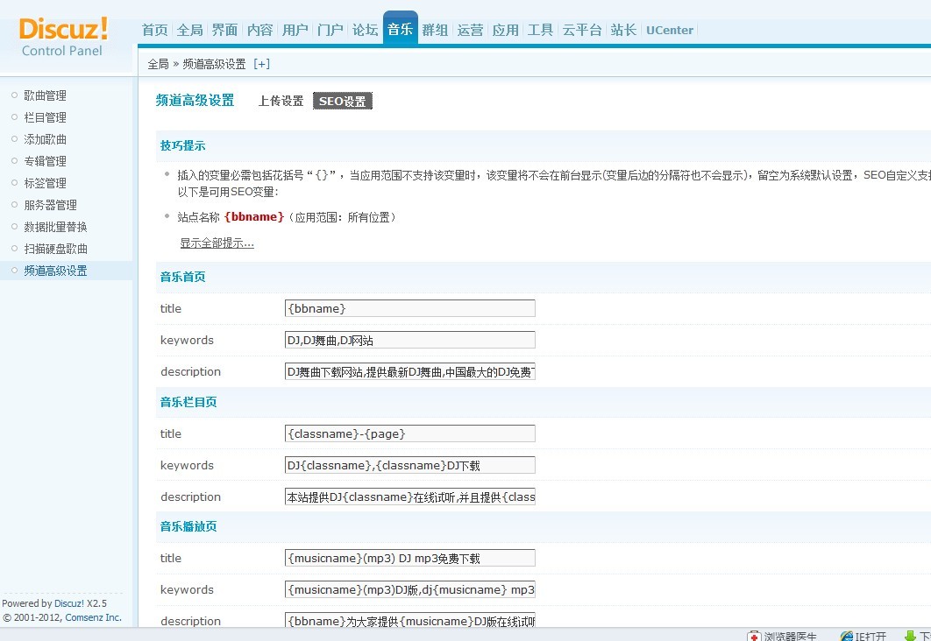Click the Discuz! Control Panel logo
Viewport: 931px width, 641px height.
tap(63, 35)
